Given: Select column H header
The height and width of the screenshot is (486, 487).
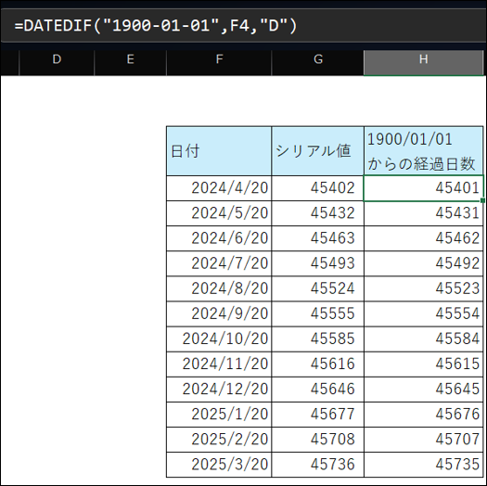Looking at the screenshot, I should [423, 62].
